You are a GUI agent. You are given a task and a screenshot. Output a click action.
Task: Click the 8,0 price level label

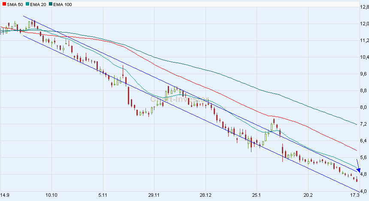(x=364, y=107)
